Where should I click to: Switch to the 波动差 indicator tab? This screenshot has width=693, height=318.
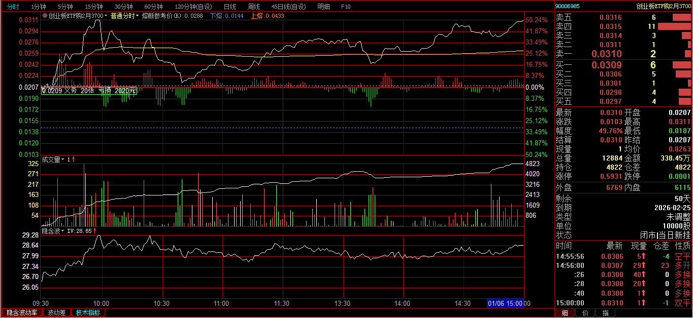click(x=56, y=312)
